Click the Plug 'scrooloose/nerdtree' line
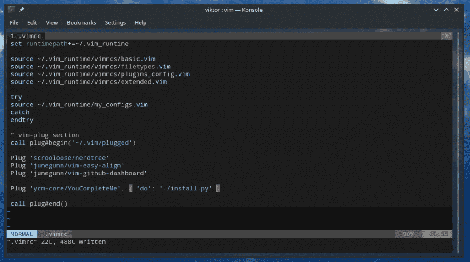This screenshot has height=262, width=470. 60,158
